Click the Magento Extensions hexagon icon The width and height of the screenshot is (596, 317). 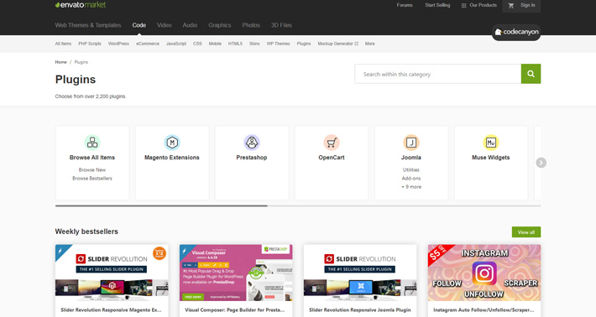point(172,143)
